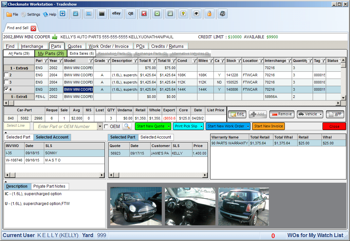
Task: Click the Tag column filter funnel
Action: pyautogui.click(x=323, y=61)
